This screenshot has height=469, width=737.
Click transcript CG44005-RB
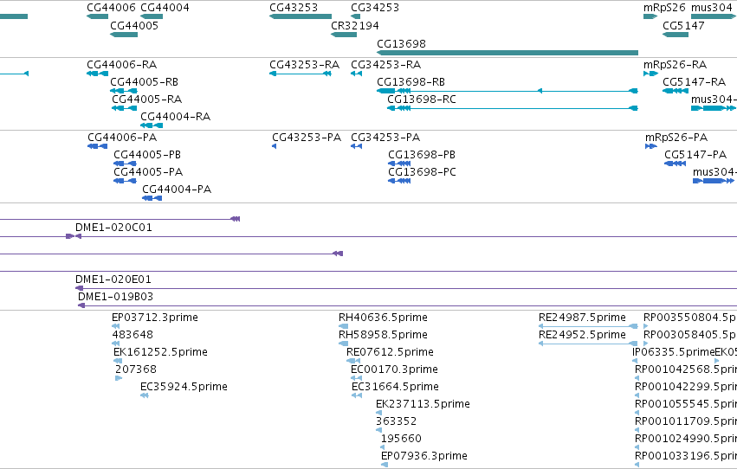click(x=145, y=81)
